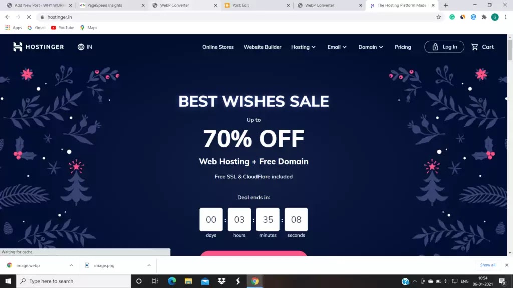Expand the image.webp download options arrow
The height and width of the screenshot is (288, 513).
(x=71, y=265)
